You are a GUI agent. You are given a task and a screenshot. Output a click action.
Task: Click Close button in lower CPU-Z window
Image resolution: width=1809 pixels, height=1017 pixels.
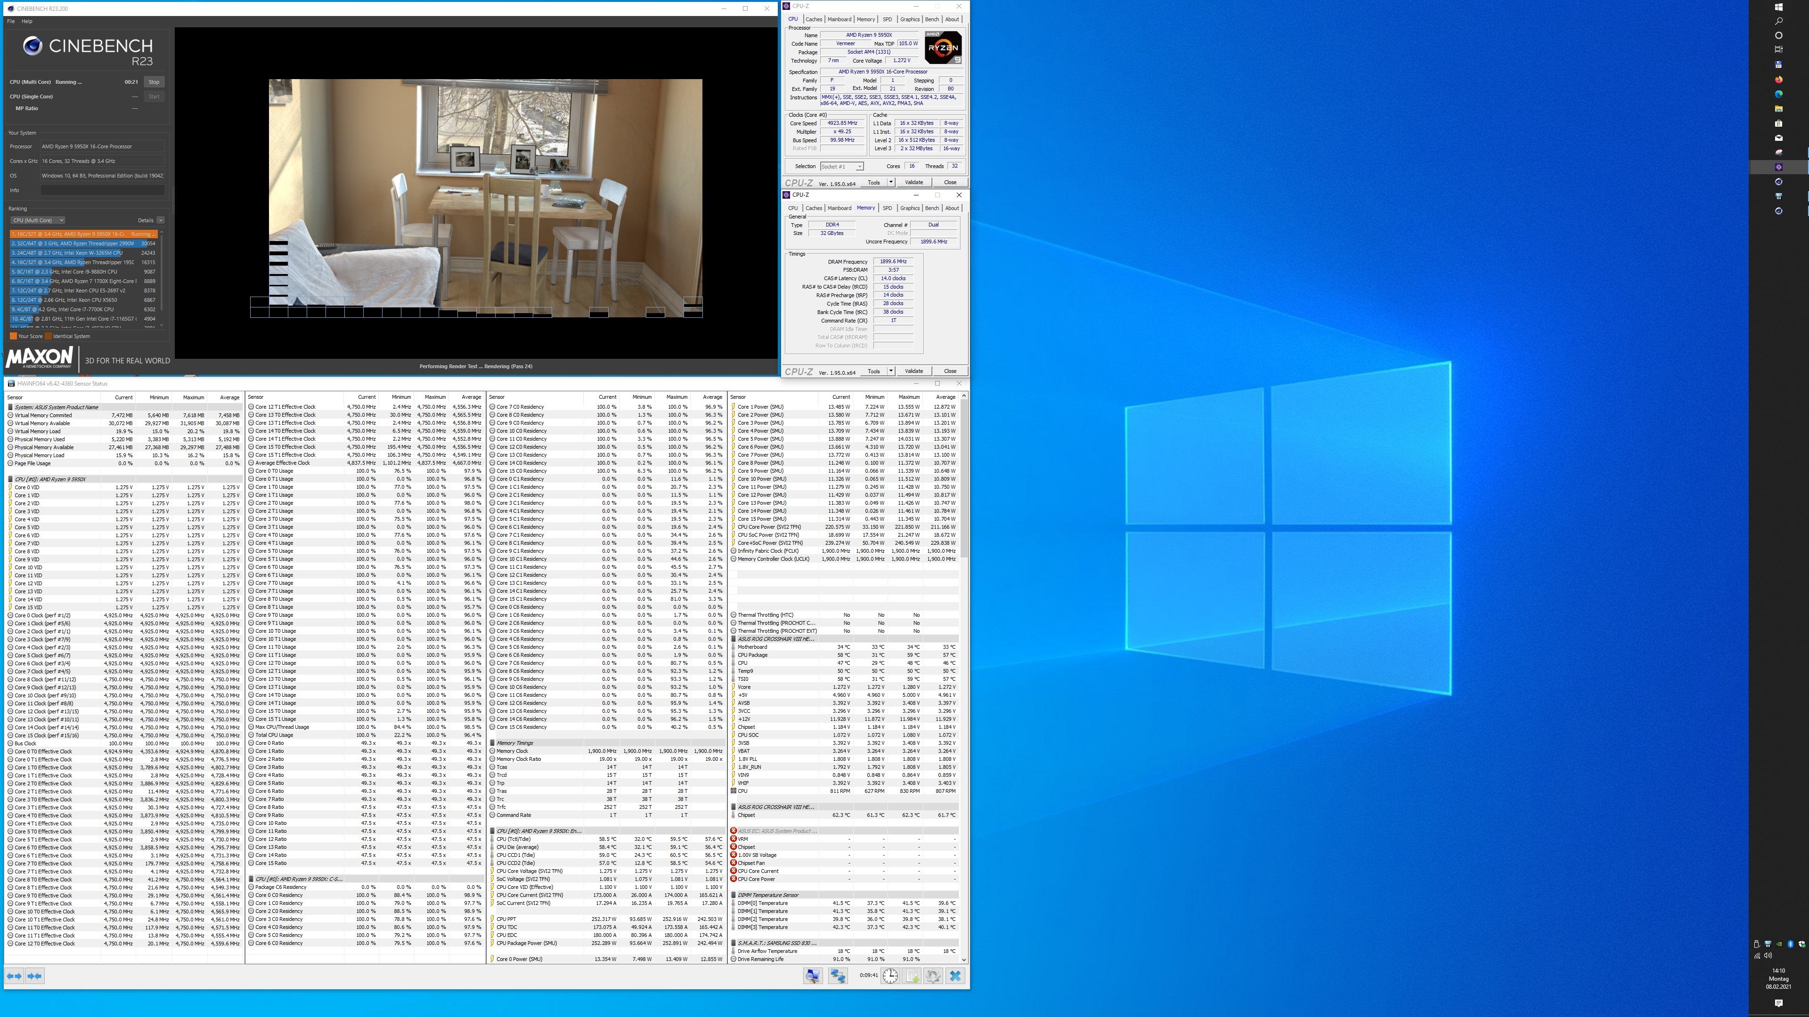click(x=950, y=371)
